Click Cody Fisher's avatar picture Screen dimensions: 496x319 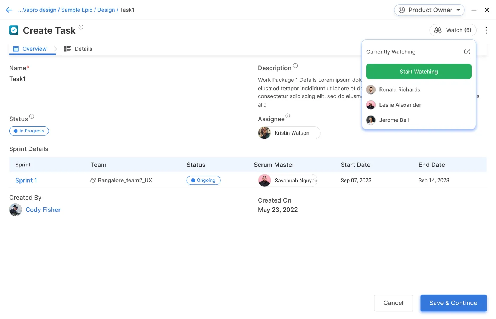[x=16, y=210]
